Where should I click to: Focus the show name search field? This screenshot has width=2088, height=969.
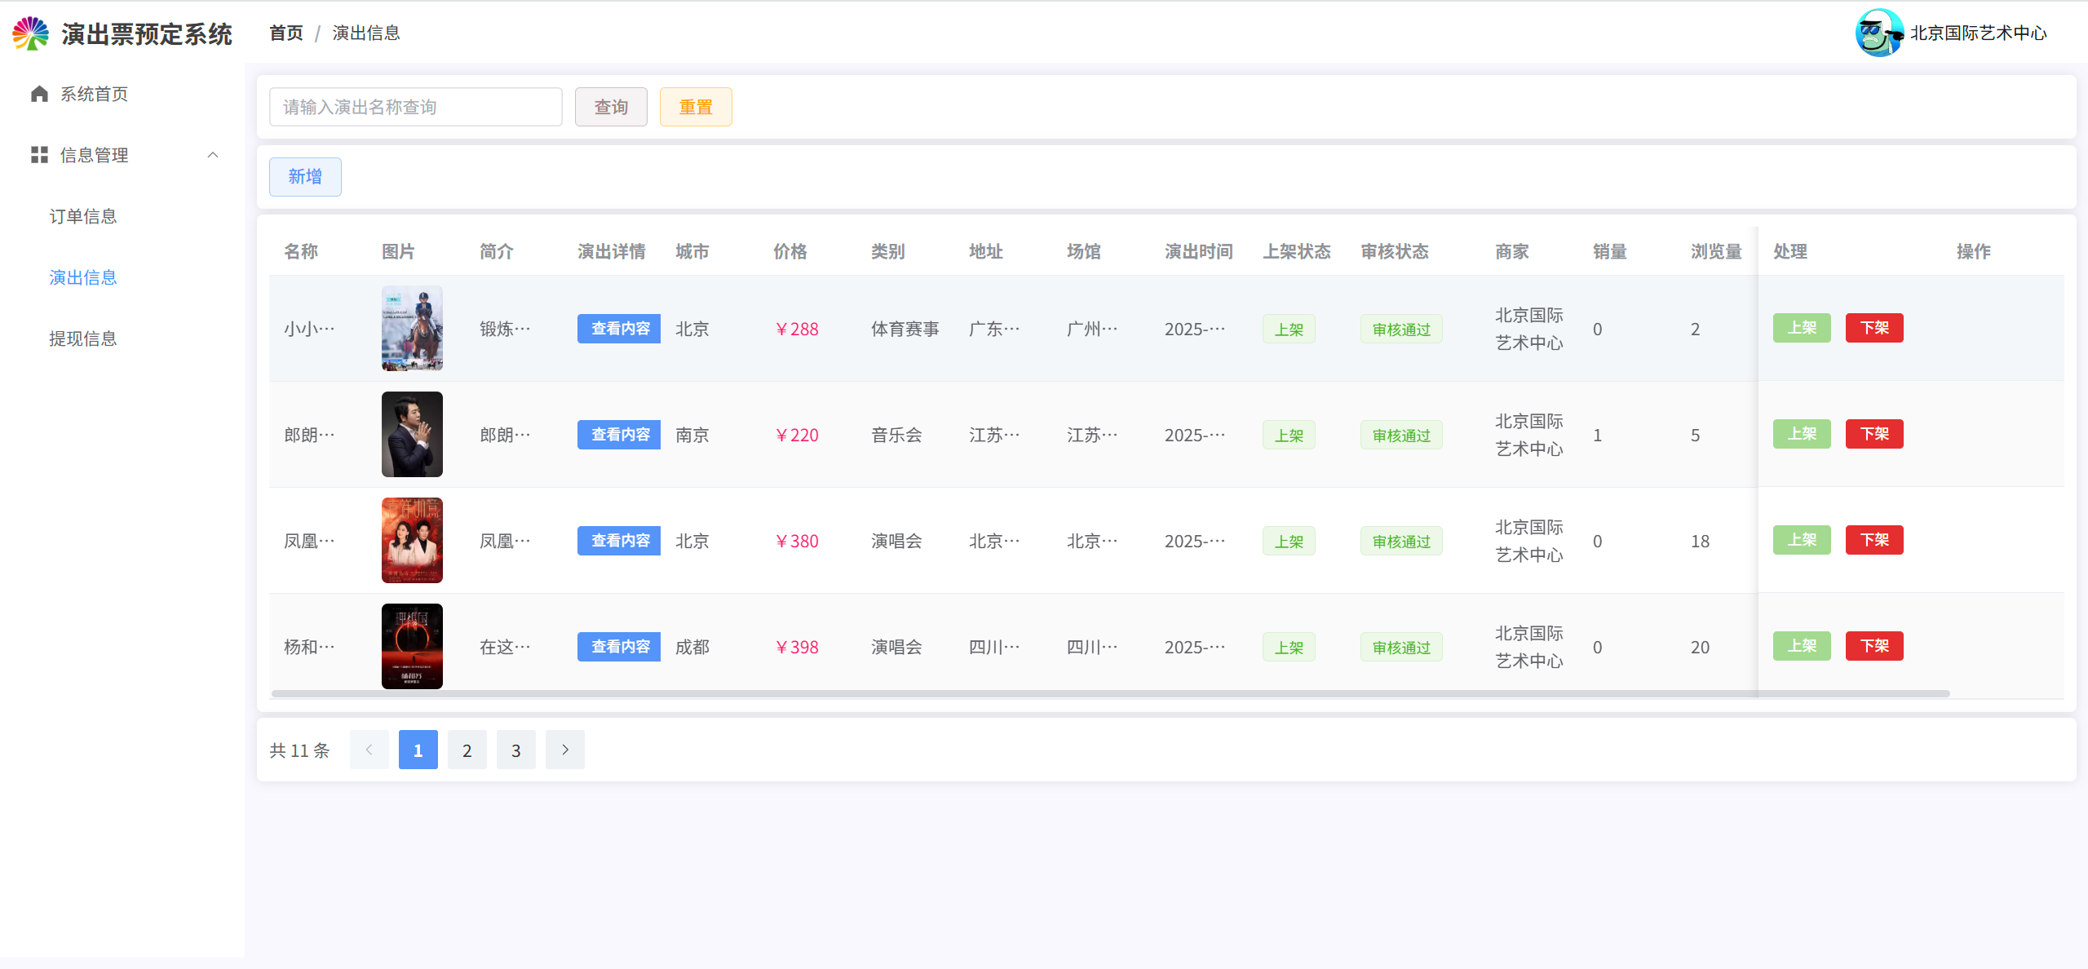(x=415, y=107)
